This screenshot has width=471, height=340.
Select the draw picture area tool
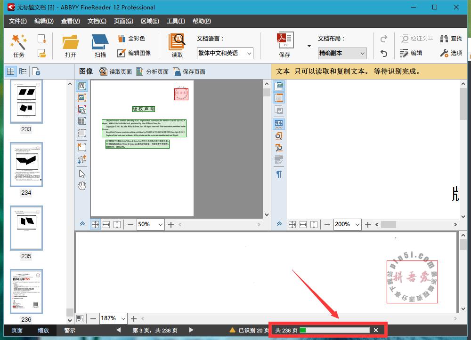pos(81,98)
